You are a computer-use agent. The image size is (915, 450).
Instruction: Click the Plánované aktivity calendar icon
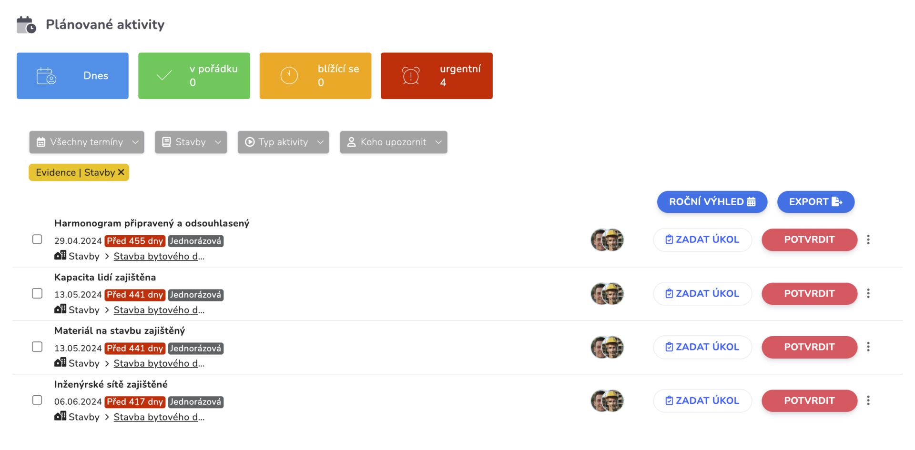pos(26,25)
